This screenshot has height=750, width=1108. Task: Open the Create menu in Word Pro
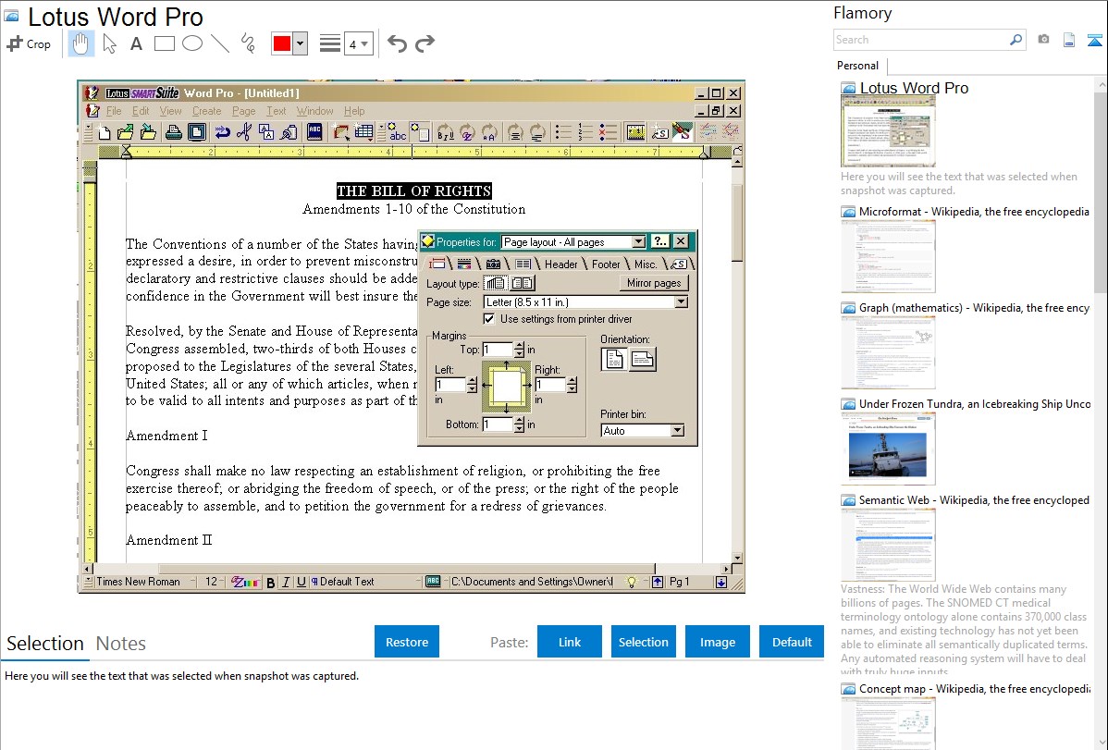pos(206,111)
